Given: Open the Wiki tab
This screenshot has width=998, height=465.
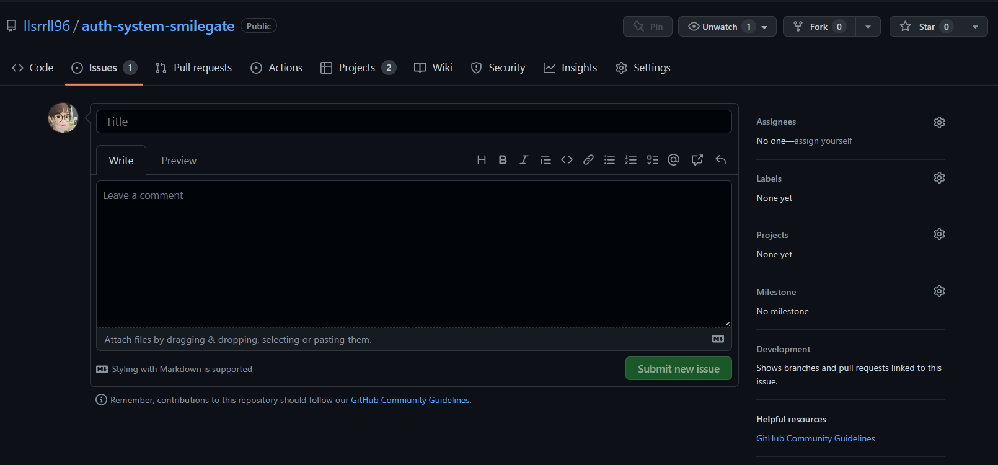Looking at the screenshot, I should 433,68.
